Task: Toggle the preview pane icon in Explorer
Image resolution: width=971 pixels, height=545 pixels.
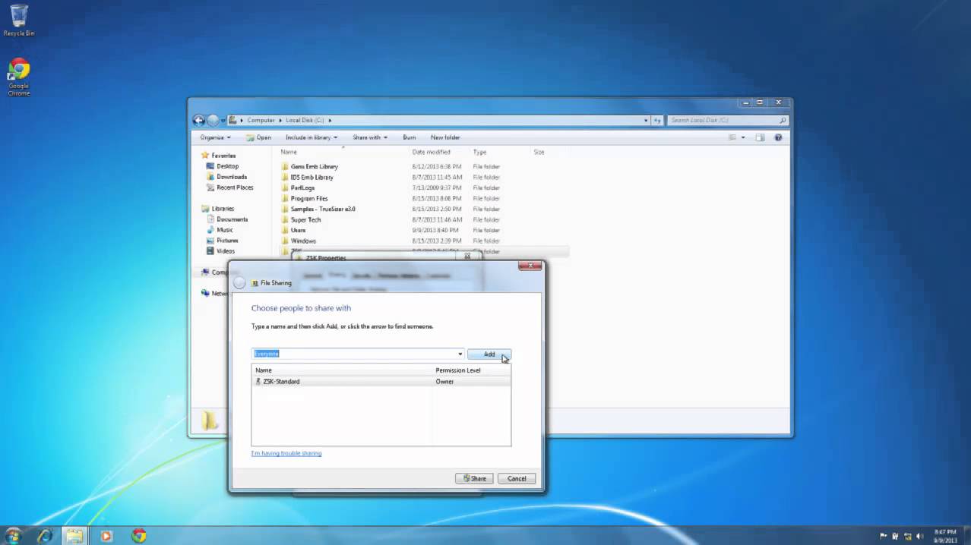Action: click(x=760, y=137)
